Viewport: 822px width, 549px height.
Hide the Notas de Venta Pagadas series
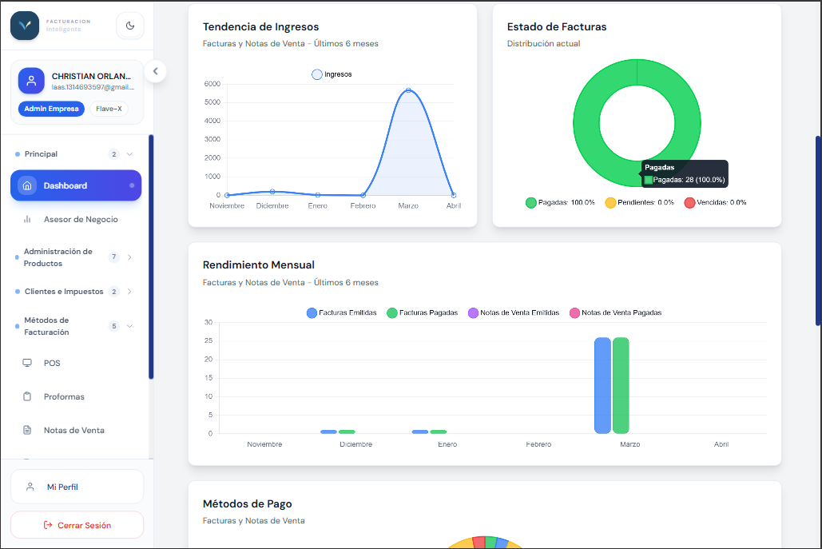tap(615, 312)
